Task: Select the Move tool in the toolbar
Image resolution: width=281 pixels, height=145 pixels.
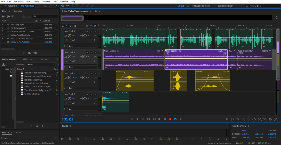Action: point(57,6)
